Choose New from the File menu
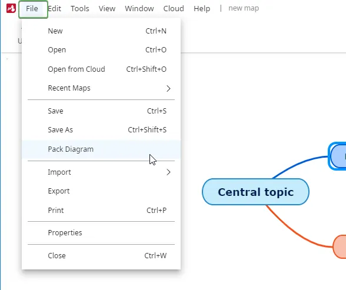This screenshot has height=290, width=346. click(x=101, y=31)
